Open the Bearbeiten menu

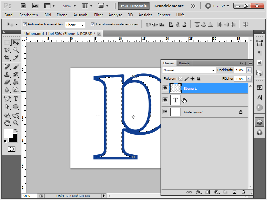tap(29, 15)
